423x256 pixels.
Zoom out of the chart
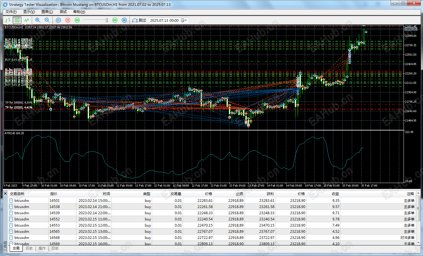tap(47, 20)
